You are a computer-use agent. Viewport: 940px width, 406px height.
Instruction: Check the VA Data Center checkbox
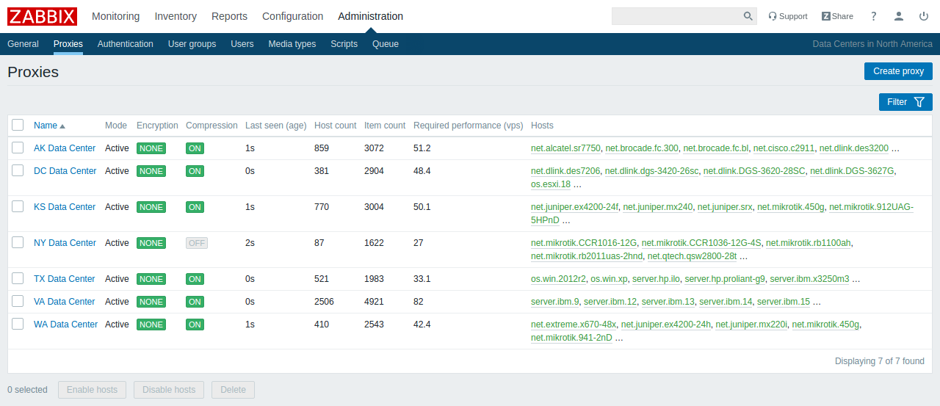click(x=18, y=301)
